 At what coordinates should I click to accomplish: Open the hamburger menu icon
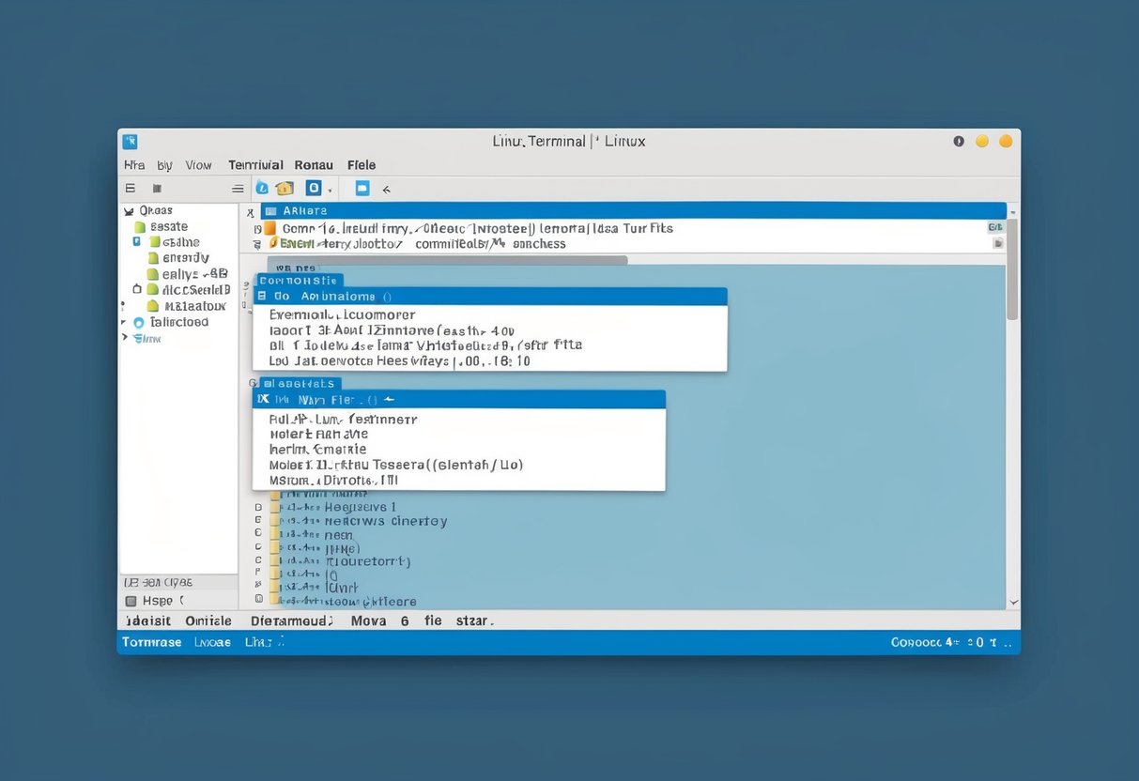pos(238,188)
